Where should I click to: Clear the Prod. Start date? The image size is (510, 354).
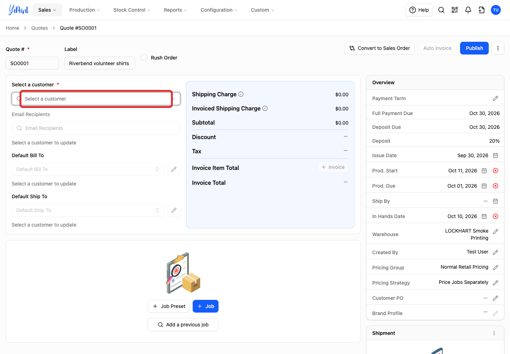[495, 171]
